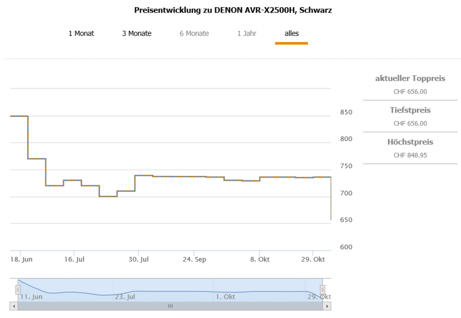The image size is (461, 318).
Task: Click the aktueller Toppreis CHF 656.00 value
Action: pyautogui.click(x=410, y=92)
